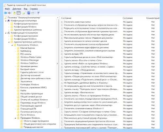Image resolution: width=163 pixels, height=132 pixels.
Task: Select Диспетчер вложений in the tree
Action: pyautogui.click(x=30, y=75)
